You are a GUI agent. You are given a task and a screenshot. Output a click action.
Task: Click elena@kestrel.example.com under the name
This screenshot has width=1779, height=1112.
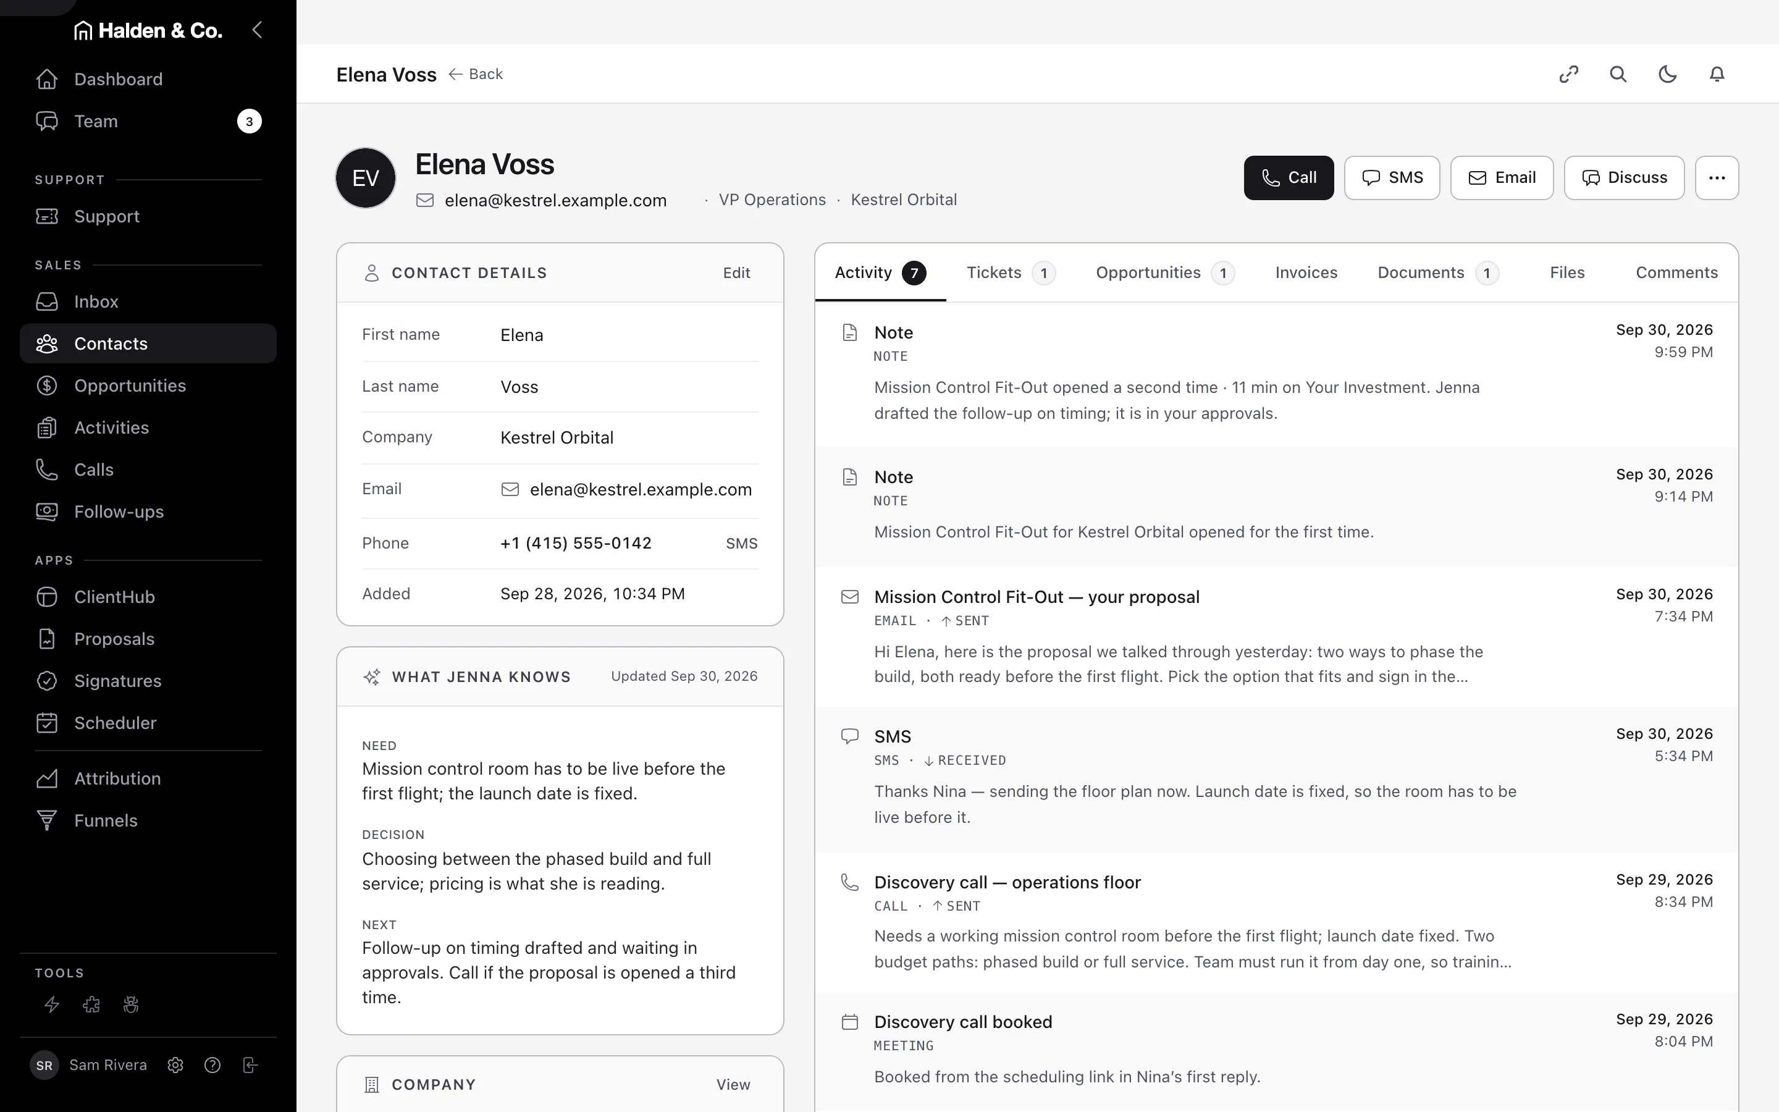[x=555, y=200]
